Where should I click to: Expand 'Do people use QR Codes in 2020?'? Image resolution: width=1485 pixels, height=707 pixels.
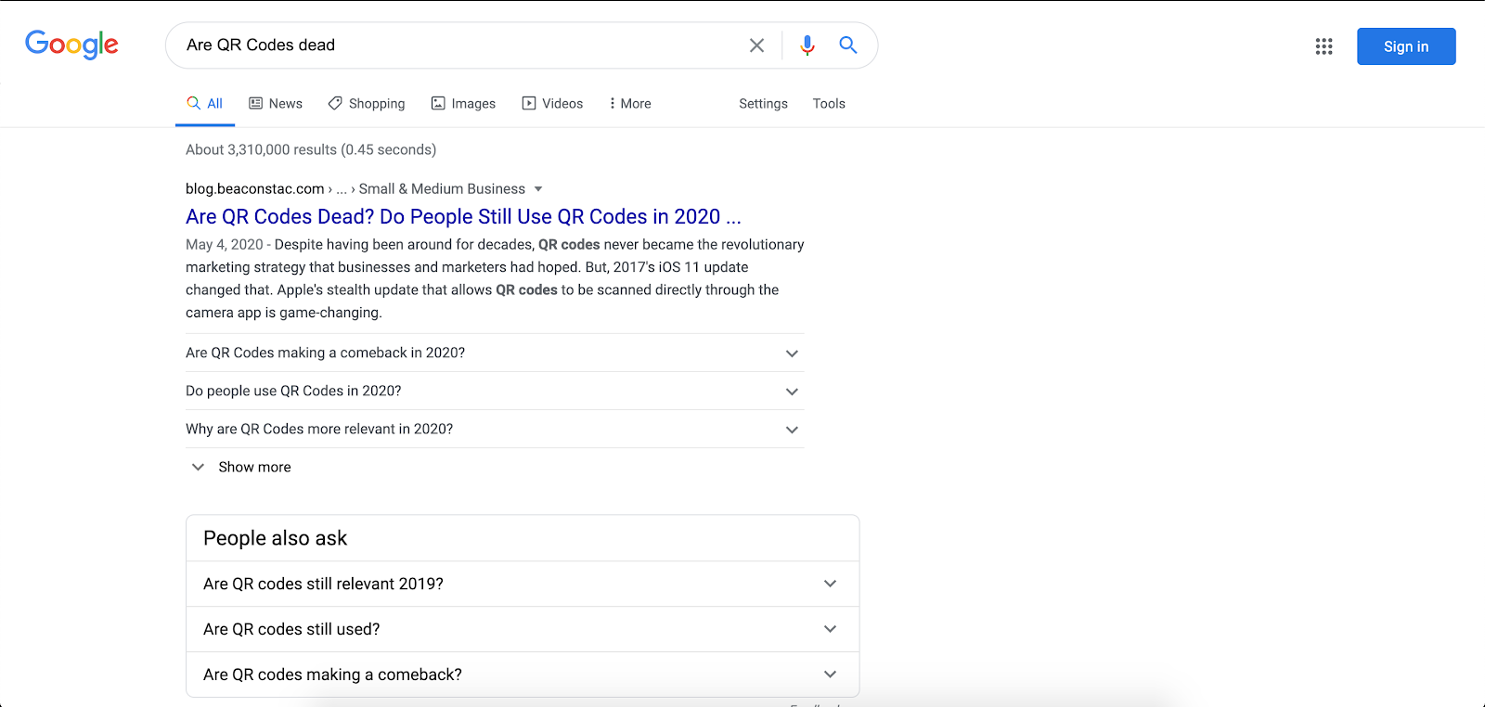pyautogui.click(x=495, y=391)
